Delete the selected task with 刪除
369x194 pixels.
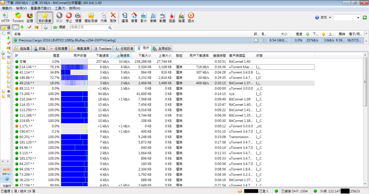click(113, 18)
